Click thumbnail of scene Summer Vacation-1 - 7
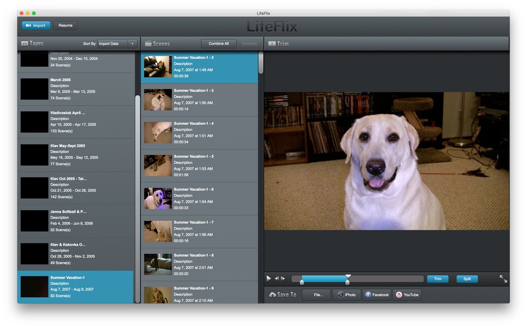Viewport: 527px width, 328px height. [158, 231]
